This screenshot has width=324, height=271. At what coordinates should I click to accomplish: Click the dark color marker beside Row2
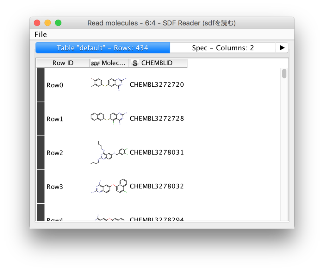tap(41, 153)
